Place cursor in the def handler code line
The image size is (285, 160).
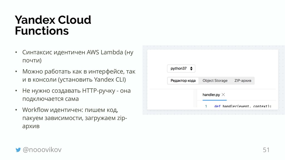pyautogui.click(x=242, y=106)
